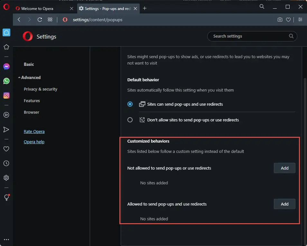Reload the settings page

[40, 20]
